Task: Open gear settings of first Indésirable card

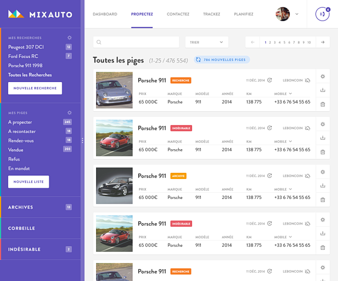Action: click(323, 124)
